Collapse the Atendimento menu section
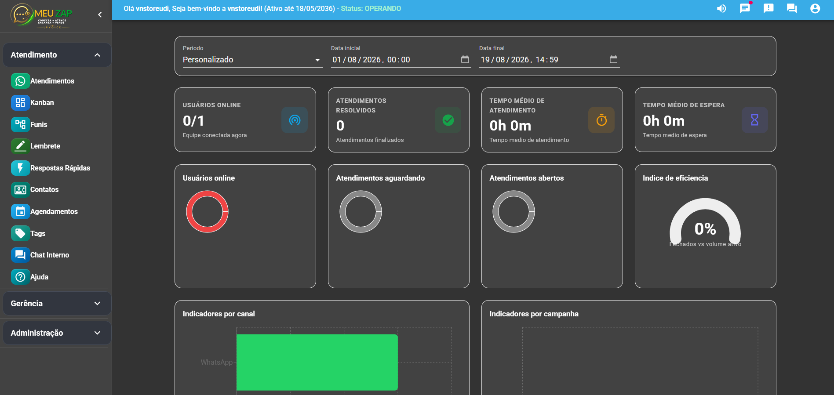Image resolution: width=834 pixels, height=395 pixels. point(57,55)
